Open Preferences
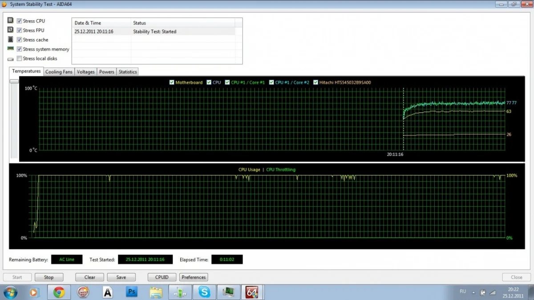 [194, 277]
